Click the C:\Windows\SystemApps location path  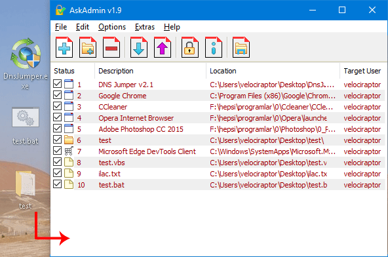click(273, 151)
